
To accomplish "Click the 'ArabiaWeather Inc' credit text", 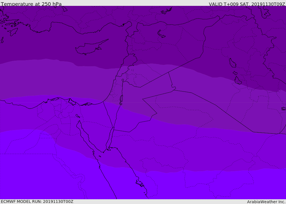I will 266,202.
